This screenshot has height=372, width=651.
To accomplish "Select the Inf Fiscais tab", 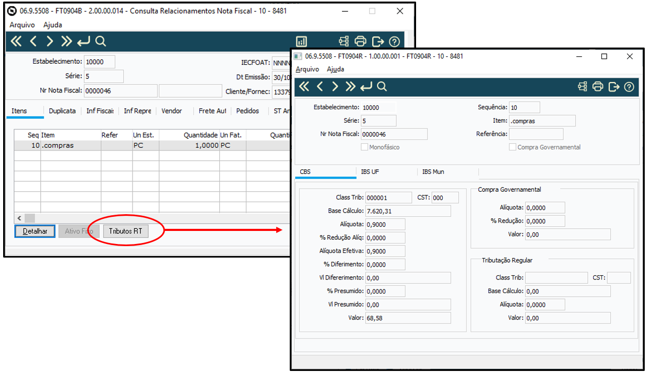I will (x=100, y=111).
